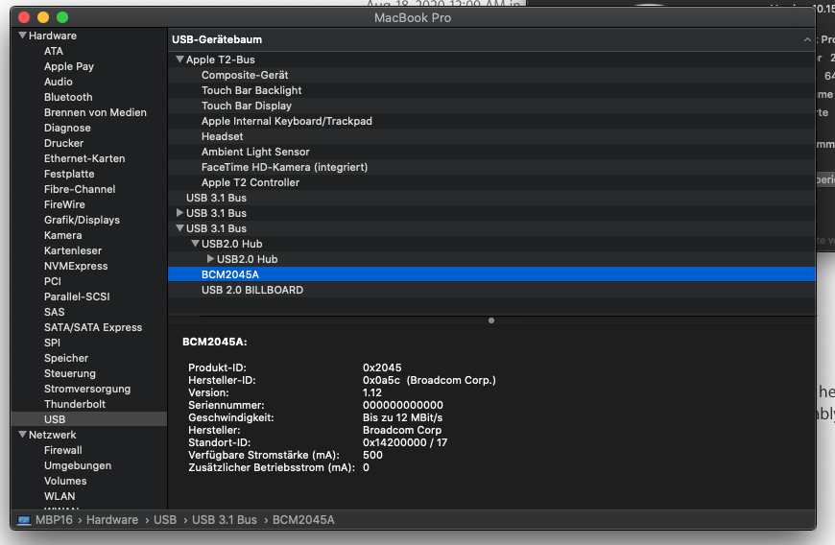Open Diagnose in the sidebar
The width and height of the screenshot is (835, 545).
click(67, 129)
